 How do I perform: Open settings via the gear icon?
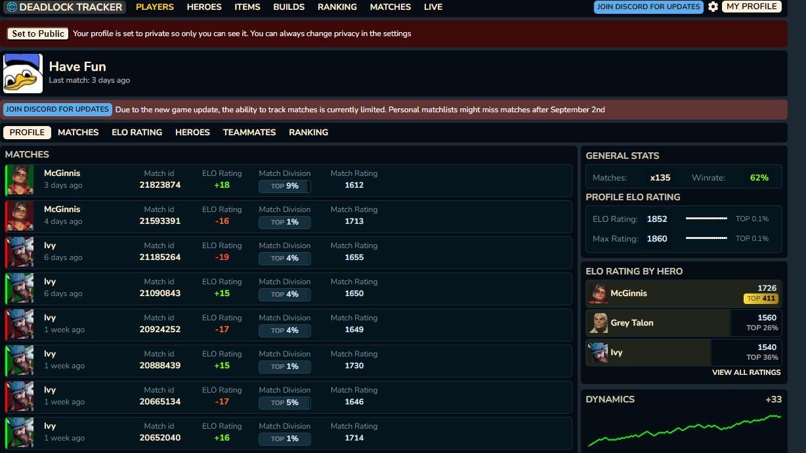pyautogui.click(x=713, y=7)
